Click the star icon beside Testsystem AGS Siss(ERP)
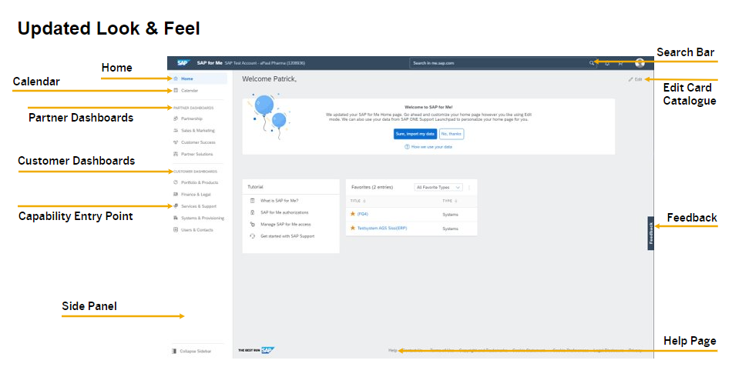Viewport: 732px width, 377px height. [x=353, y=229]
